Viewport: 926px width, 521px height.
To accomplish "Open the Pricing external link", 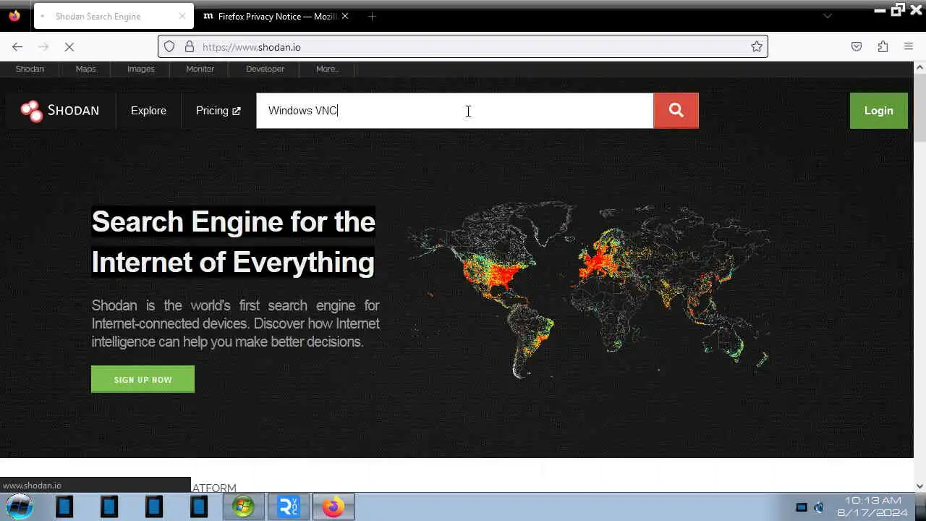I will (218, 111).
